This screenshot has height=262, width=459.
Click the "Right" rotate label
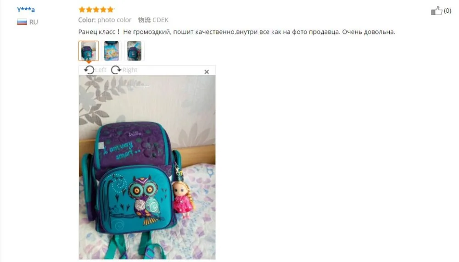(x=130, y=70)
